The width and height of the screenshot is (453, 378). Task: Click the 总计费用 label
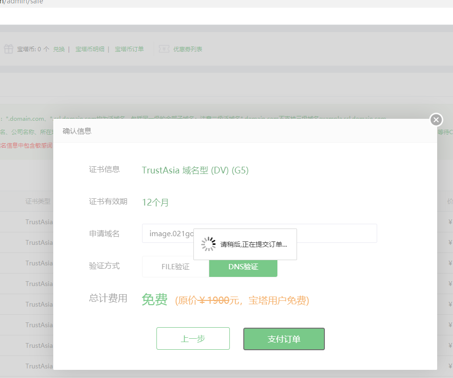[x=108, y=298]
